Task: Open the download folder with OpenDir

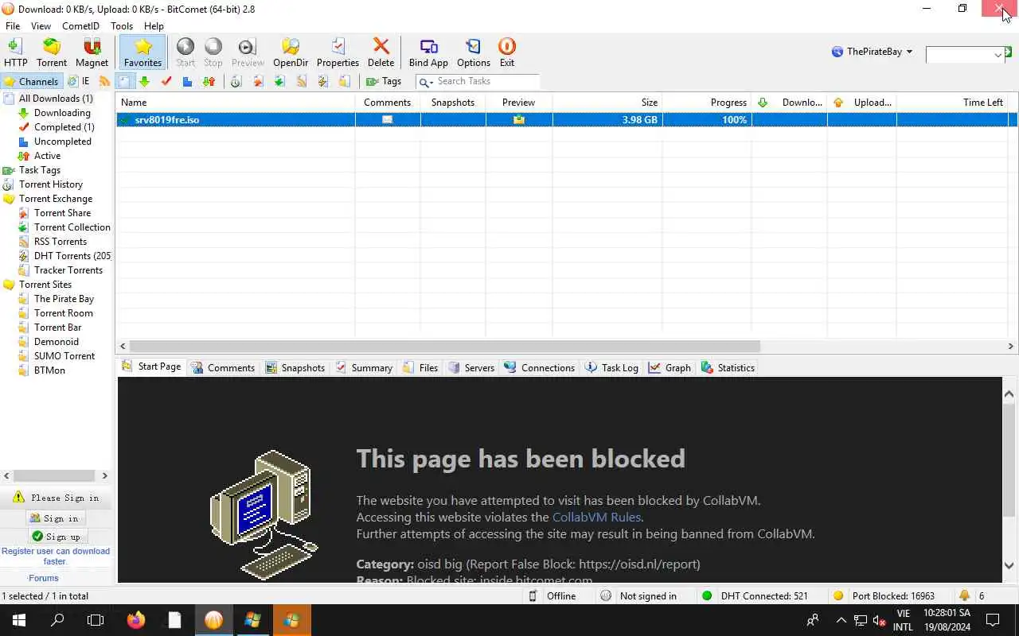Action: point(291,52)
